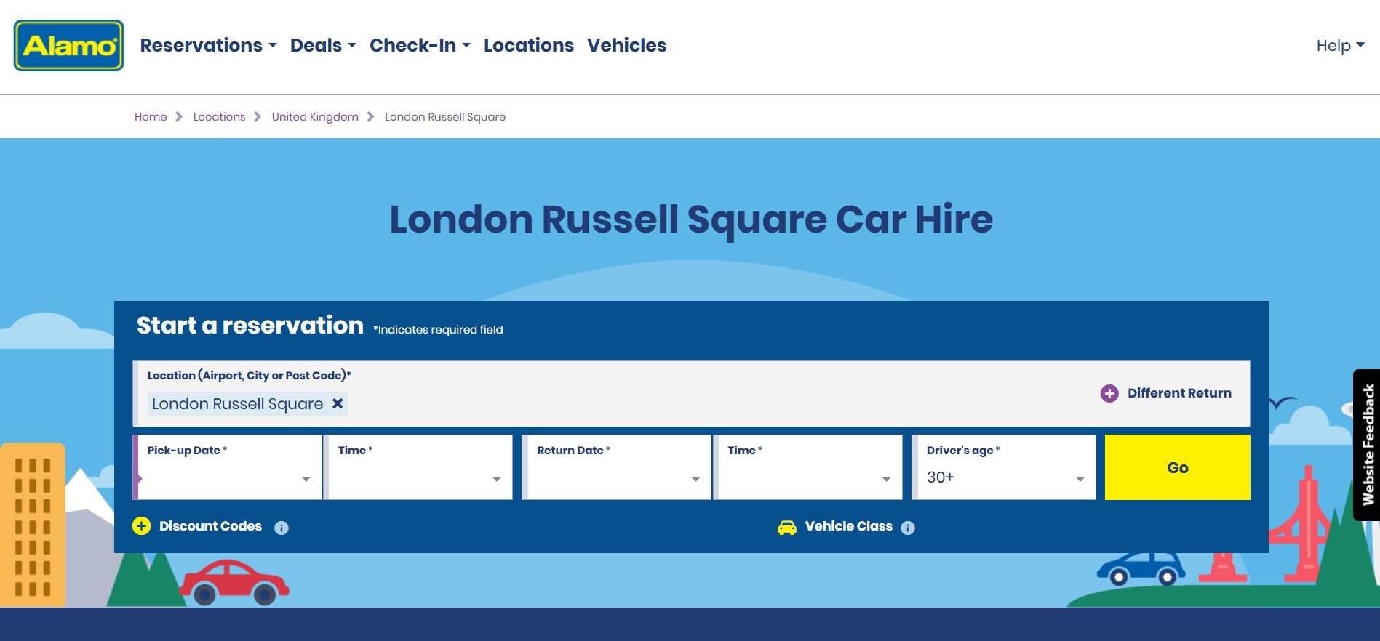This screenshot has width=1380, height=641.
Task: Click the Location input field
Action: tap(691, 393)
